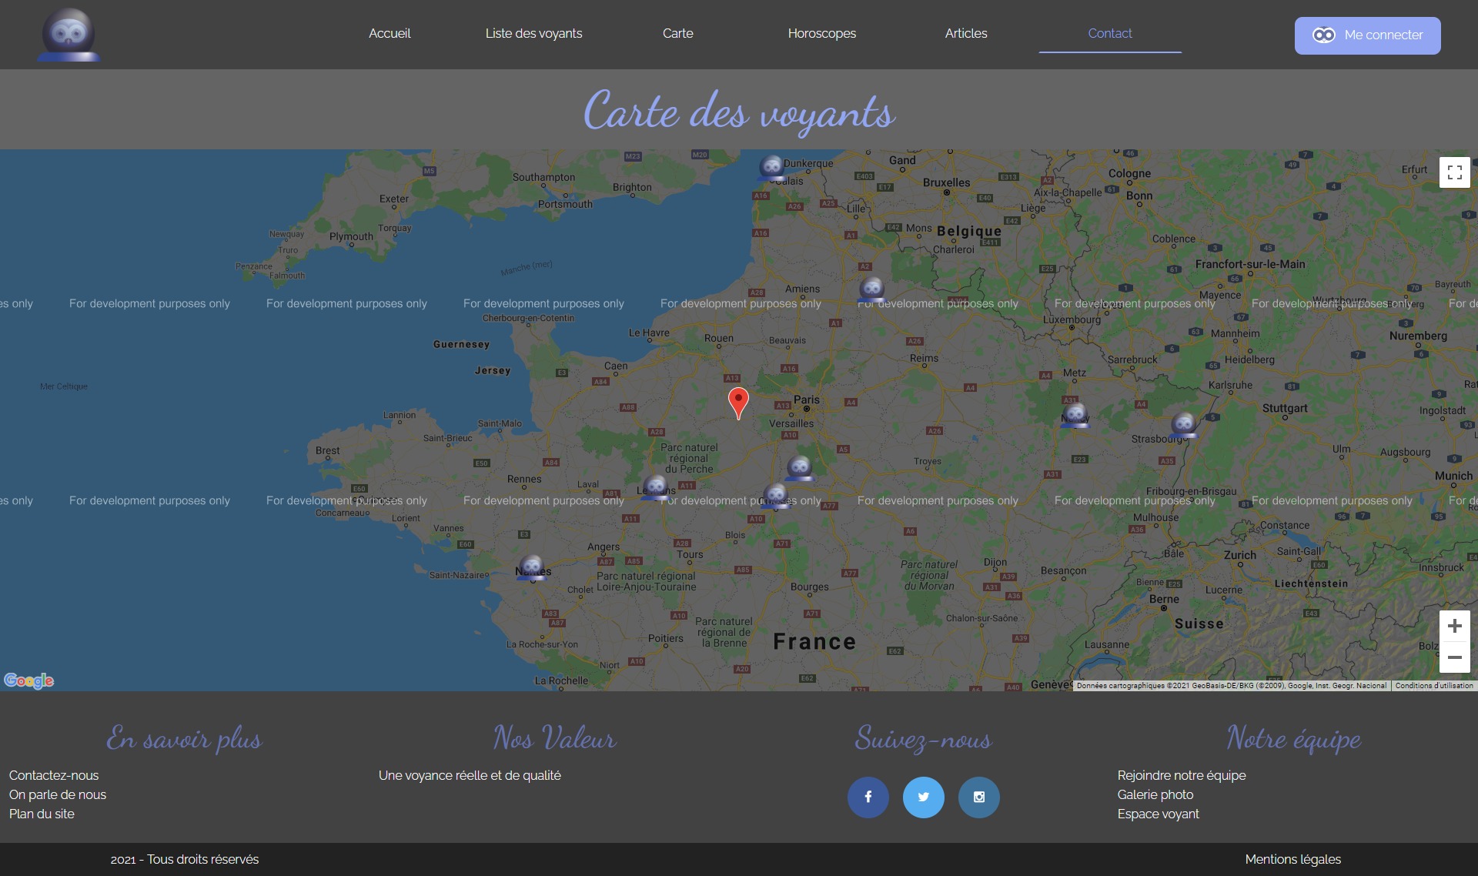This screenshot has height=876, width=1478.
Task: Select the owl marker near Calais
Action: [x=771, y=167]
